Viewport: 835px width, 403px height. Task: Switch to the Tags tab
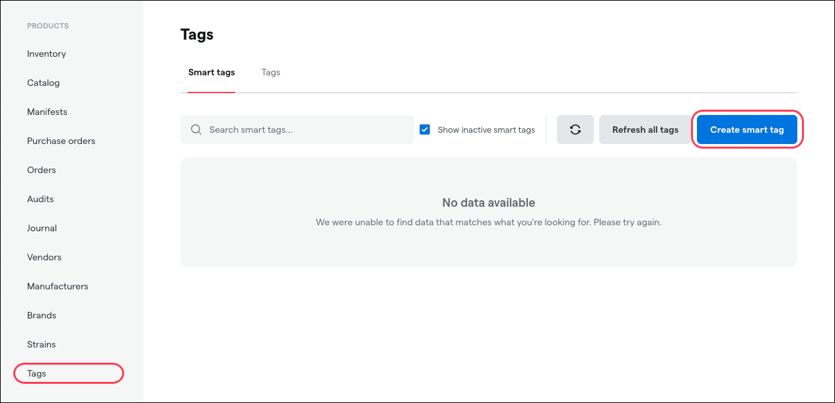(271, 72)
